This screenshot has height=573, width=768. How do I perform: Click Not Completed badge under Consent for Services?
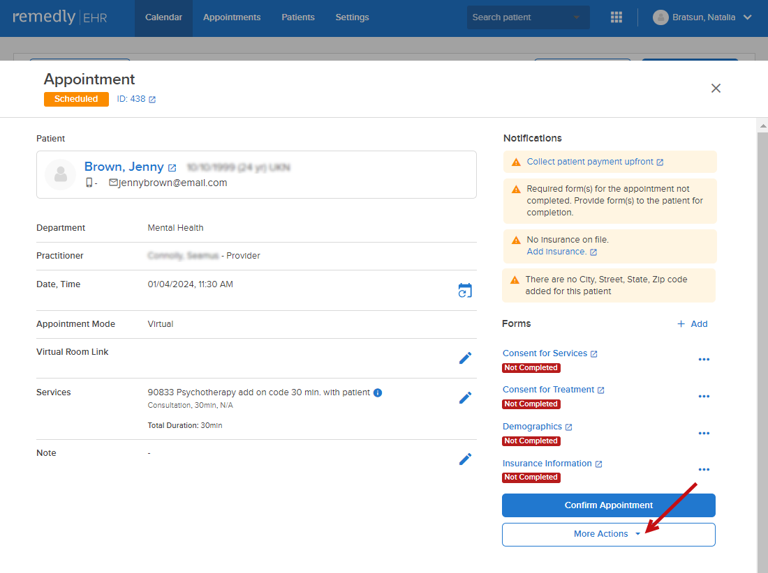pyautogui.click(x=531, y=367)
